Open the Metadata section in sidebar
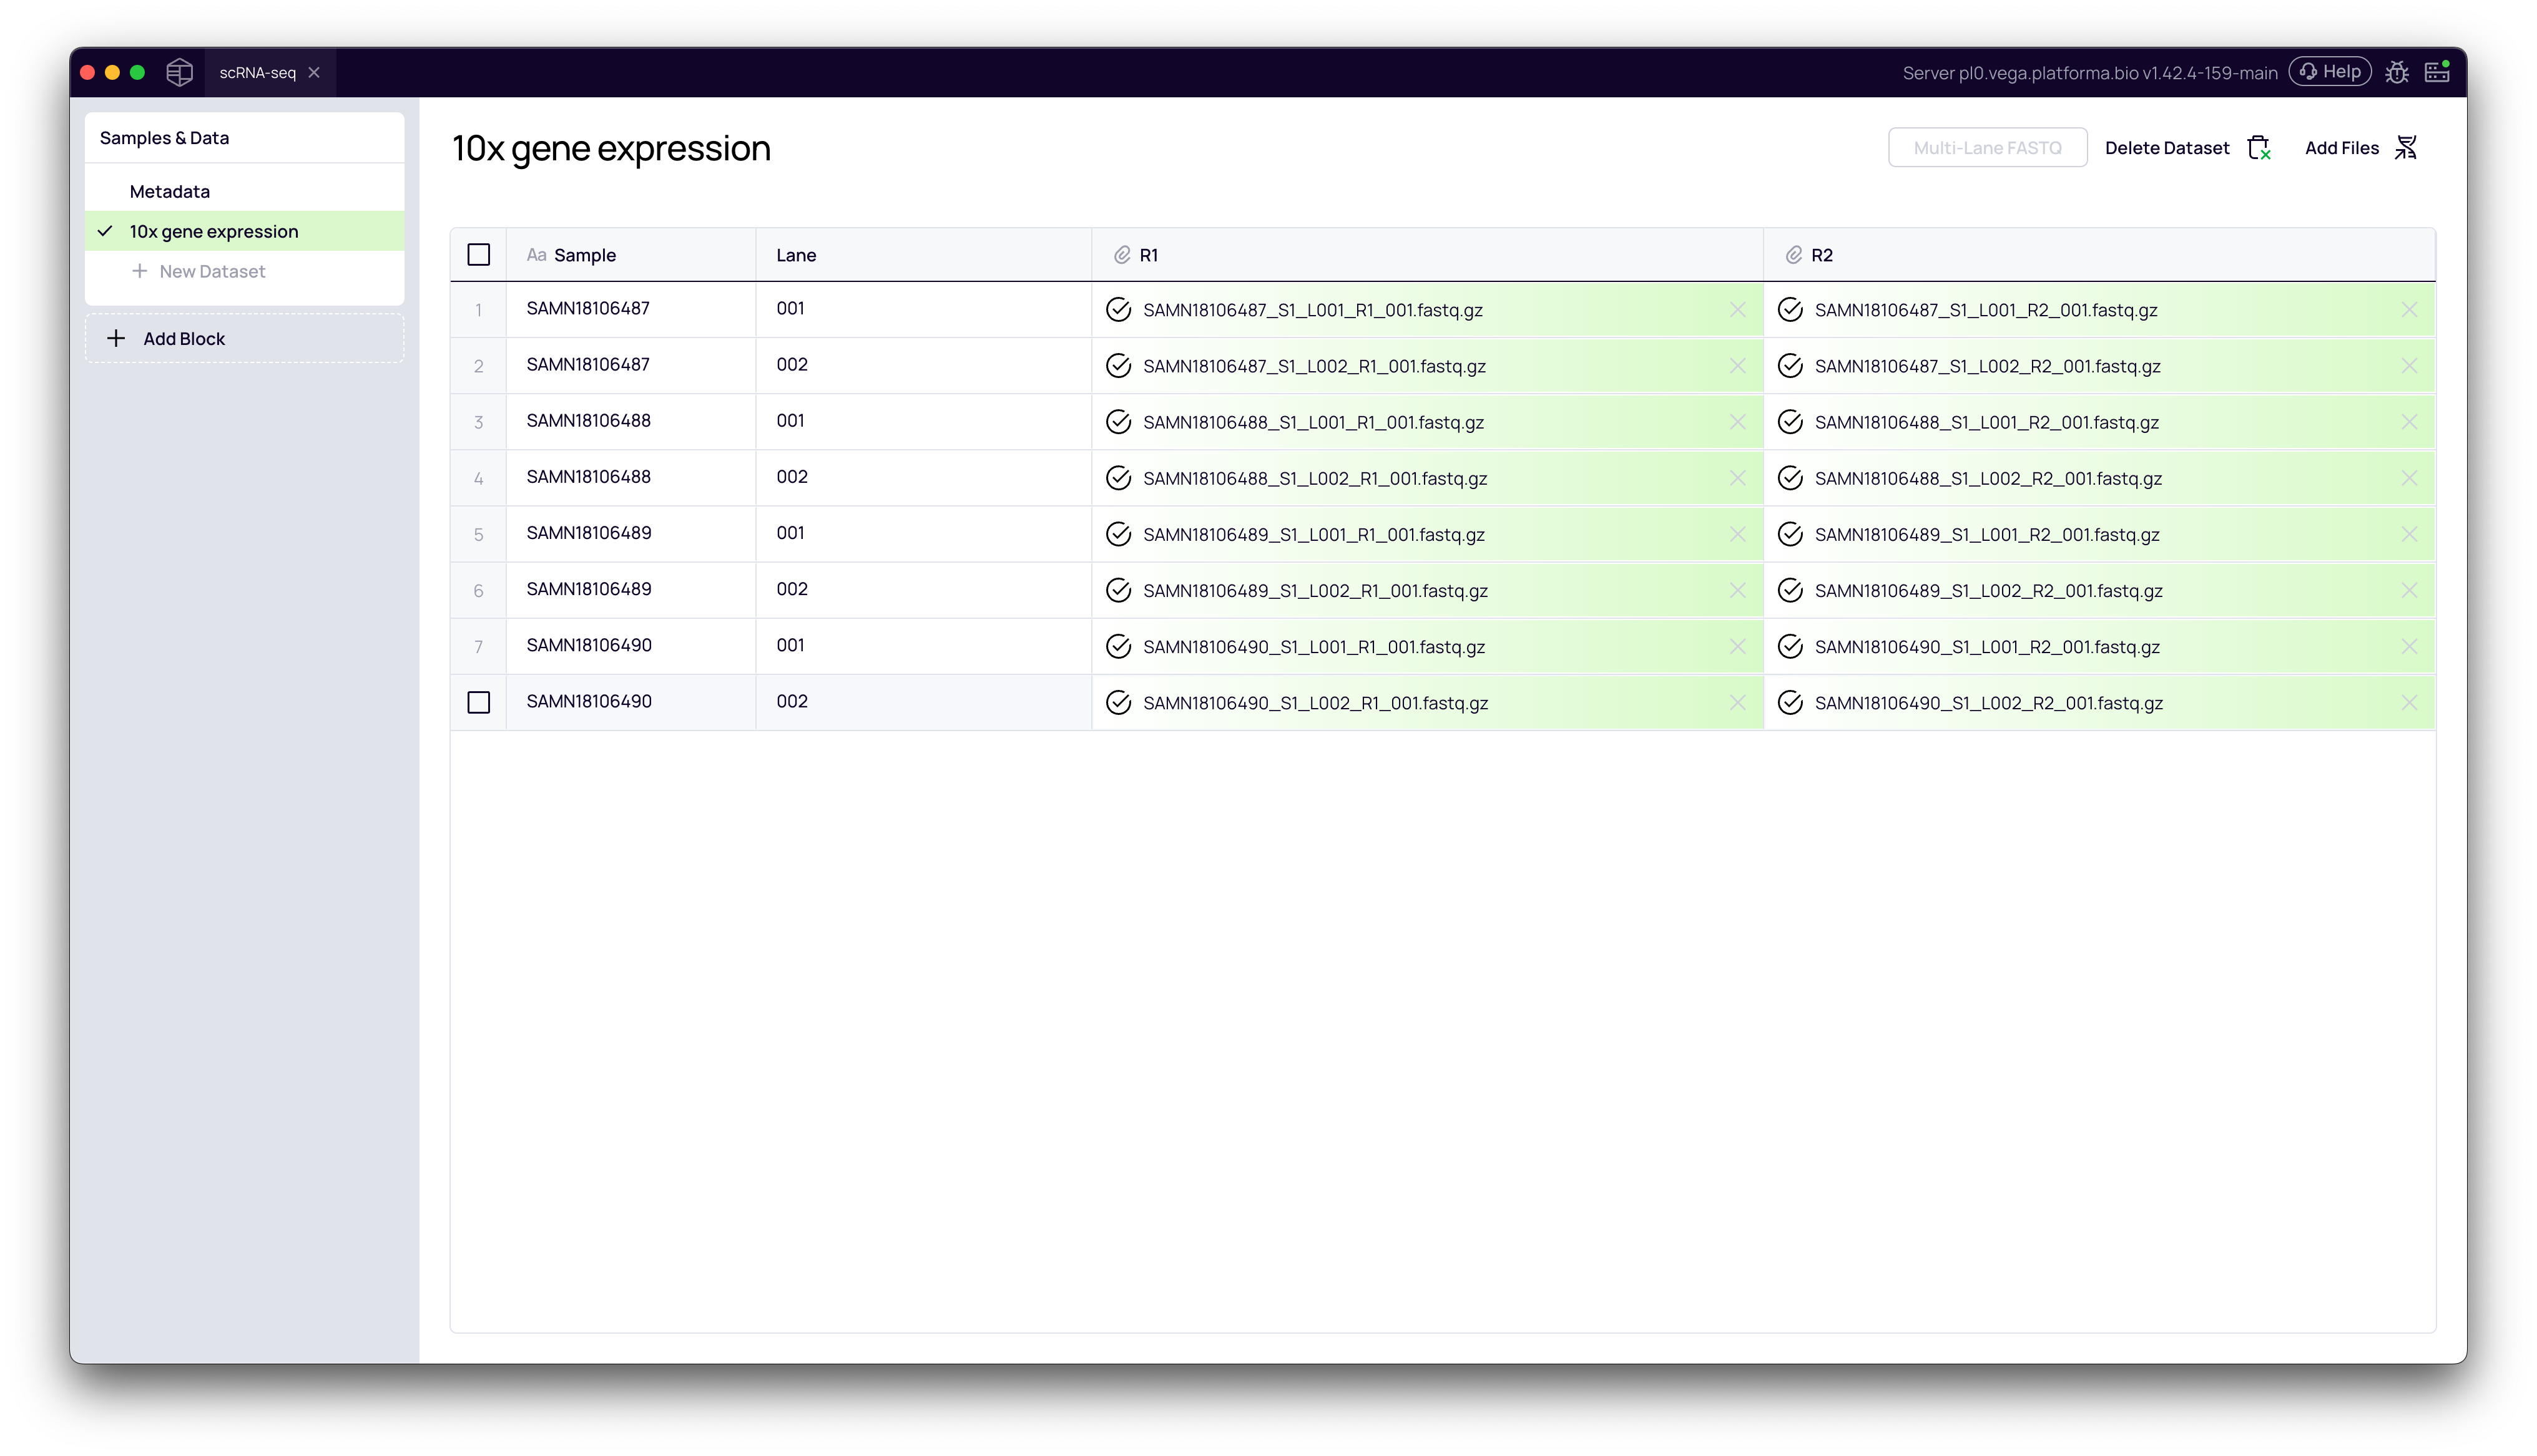This screenshot has height=1456, width=2537. click(169, 191)
